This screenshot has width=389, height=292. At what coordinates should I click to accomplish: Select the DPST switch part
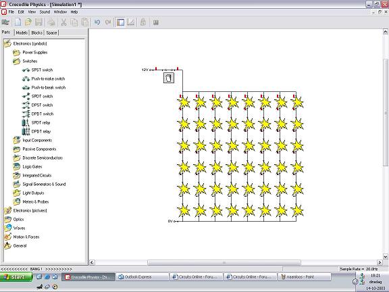(38, 105)
